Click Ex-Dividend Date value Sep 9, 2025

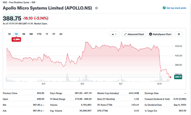(180, 105)
